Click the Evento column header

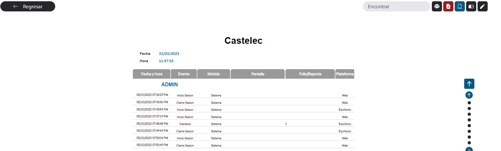(x=184, y=74)
